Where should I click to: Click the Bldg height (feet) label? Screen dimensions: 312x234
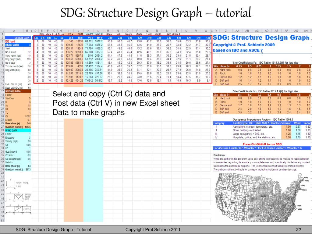tap(13, 59)
